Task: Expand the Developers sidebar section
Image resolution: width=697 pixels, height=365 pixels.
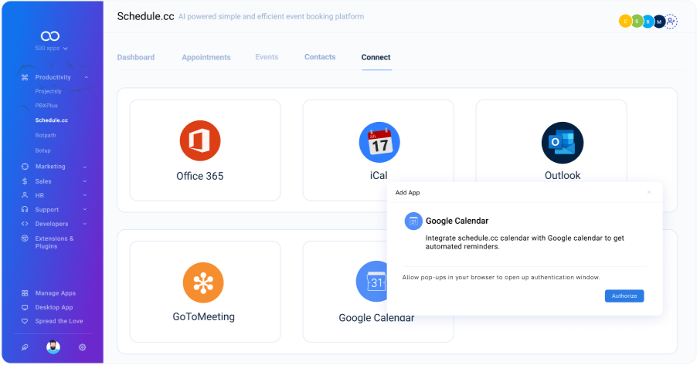Action: 85,224
